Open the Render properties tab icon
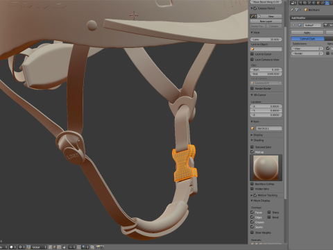Screen dimensions: 333x250 (x=300, y=3)
